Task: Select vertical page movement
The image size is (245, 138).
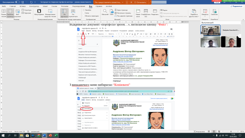Action: (x=64, y=13)
